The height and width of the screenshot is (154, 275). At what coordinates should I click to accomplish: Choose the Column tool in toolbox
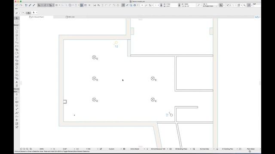point(17,39)
